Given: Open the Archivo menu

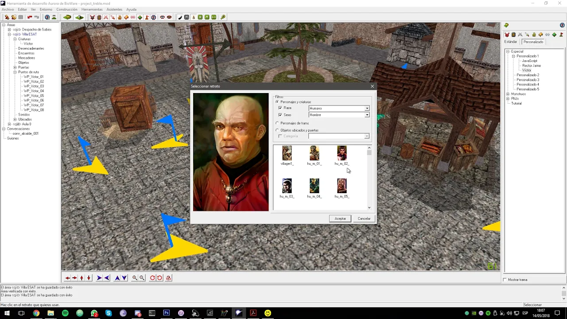Looking at the screenshot, I should [x=8, y=9].
